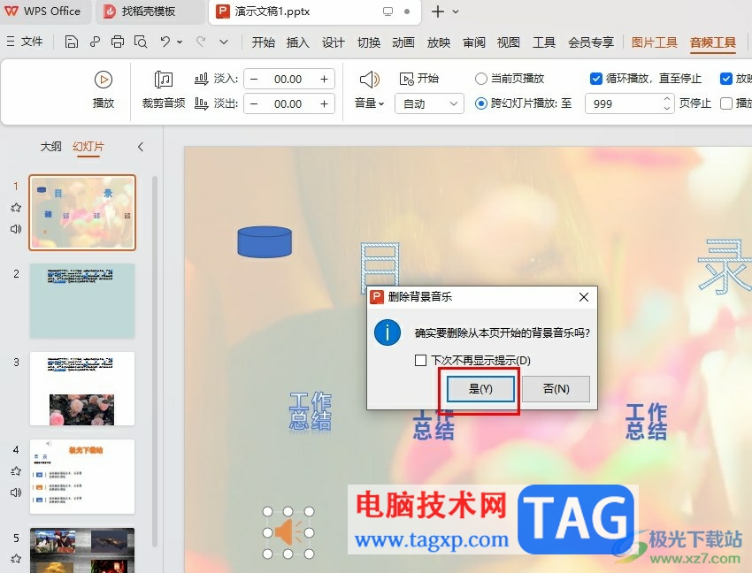Confirm deletion with the 是(Y) button
This screenshot has width=752, height=573.
(480, 388)
